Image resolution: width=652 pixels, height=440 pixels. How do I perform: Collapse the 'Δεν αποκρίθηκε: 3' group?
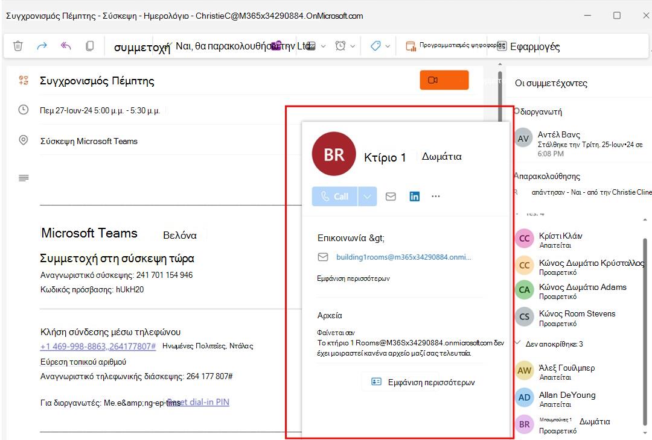pyautogui.click(x=518, y=343)
